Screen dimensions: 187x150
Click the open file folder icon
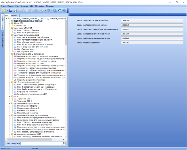(x=4, y=10)
